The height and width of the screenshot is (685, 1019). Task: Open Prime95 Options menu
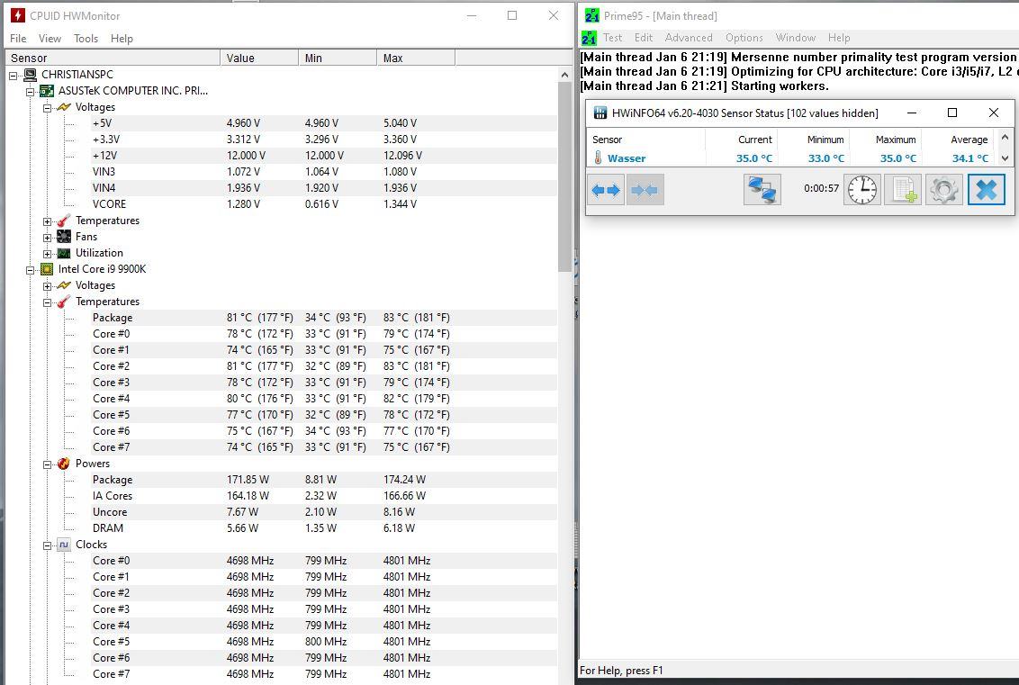[744, 38]
